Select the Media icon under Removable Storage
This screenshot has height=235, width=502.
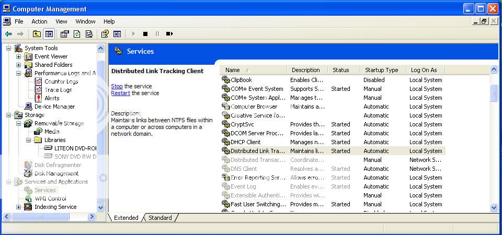(x=38, y=132)
